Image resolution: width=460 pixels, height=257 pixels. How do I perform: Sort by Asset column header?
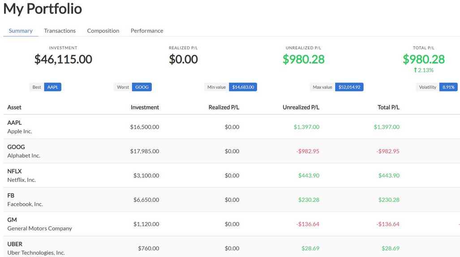click(x=14, y=107)
